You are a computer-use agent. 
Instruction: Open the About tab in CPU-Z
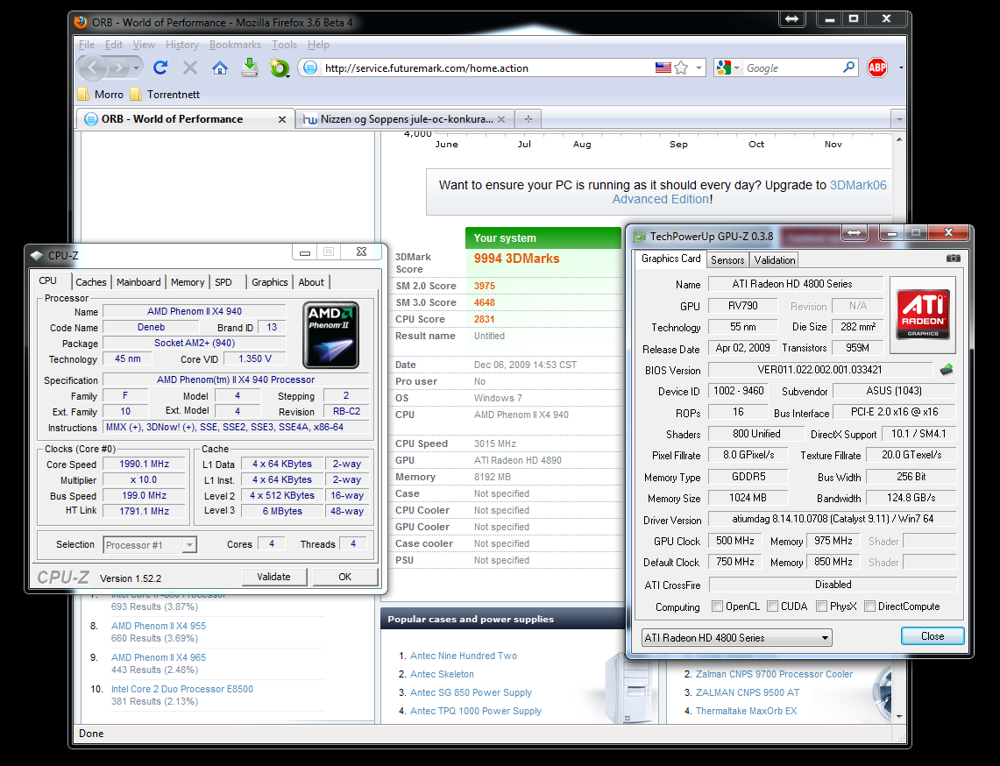(x=311, y=282)
